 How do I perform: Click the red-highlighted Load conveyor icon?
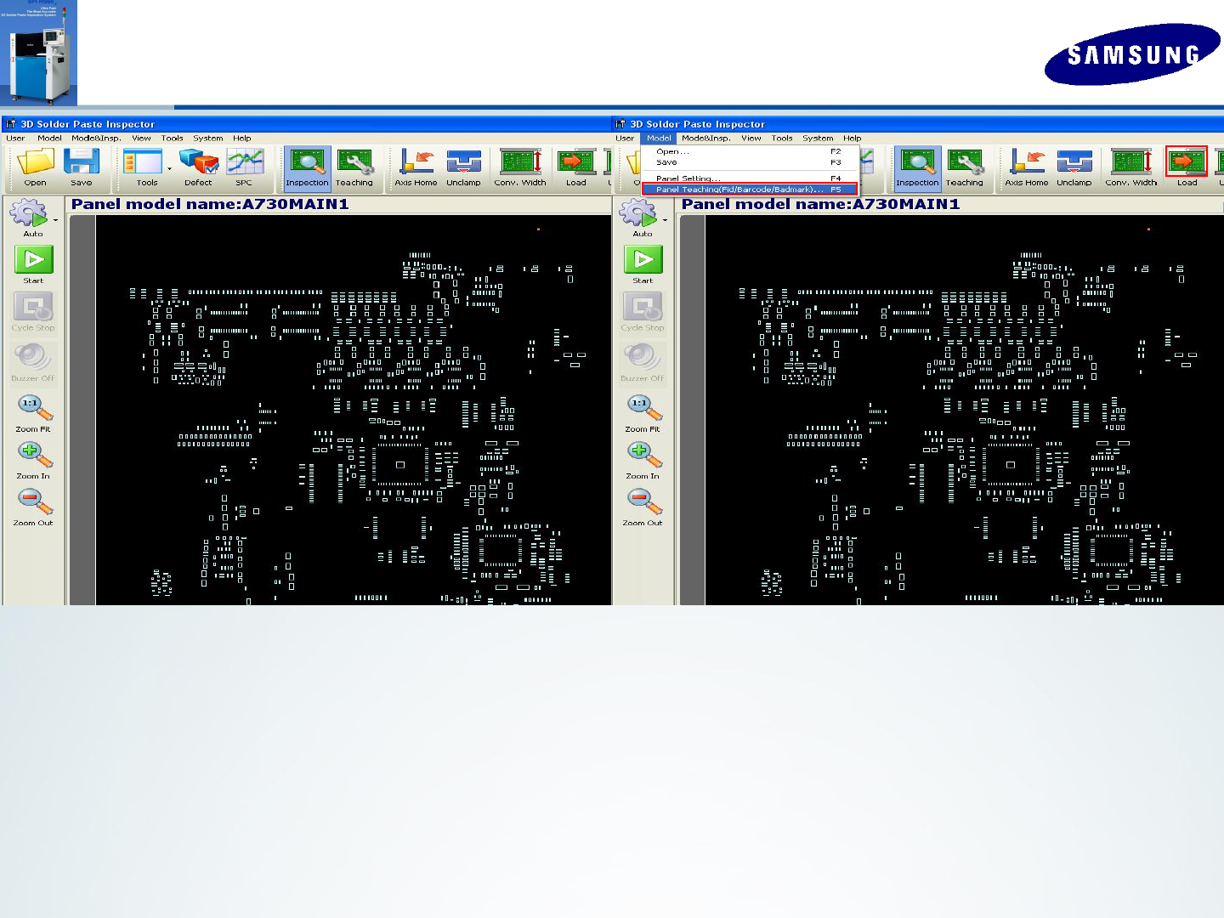tap(1187, 161)
